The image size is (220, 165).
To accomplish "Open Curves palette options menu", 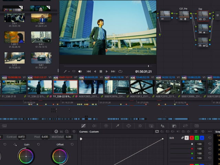I will 210,131.
